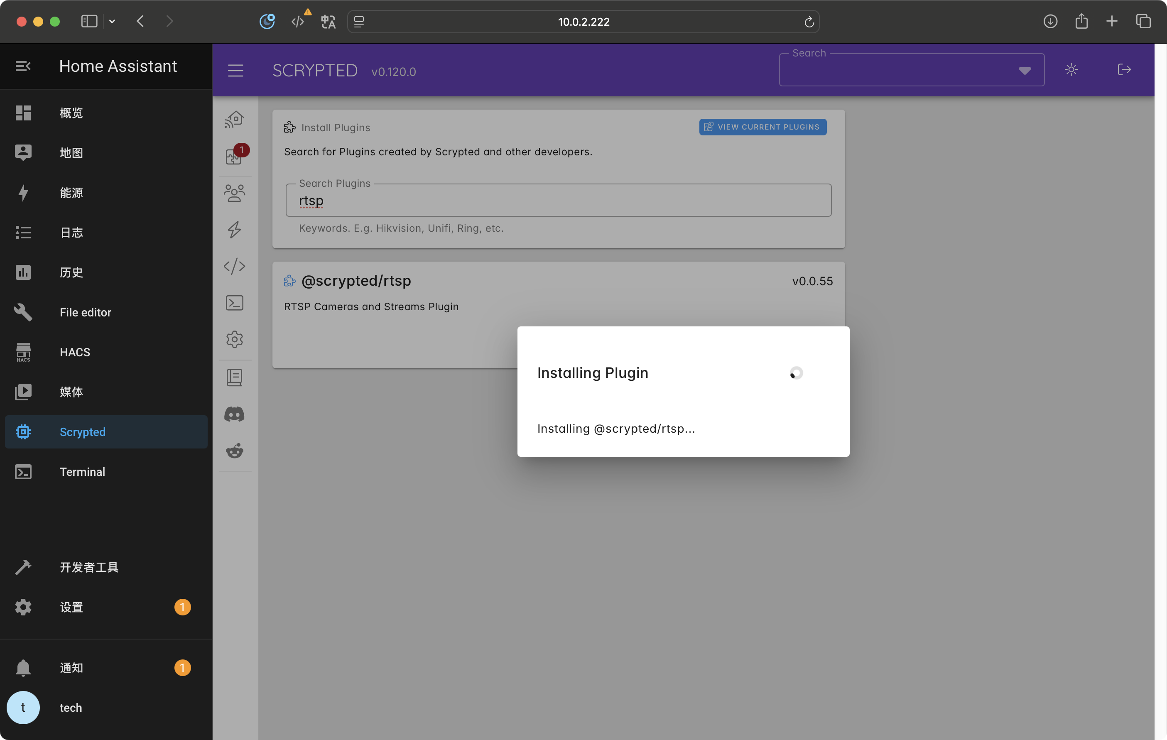Open Scrypted Scripts code icon

tap(235, 266)
